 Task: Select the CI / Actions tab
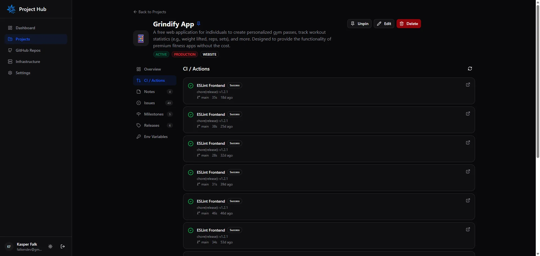point(155,80)
